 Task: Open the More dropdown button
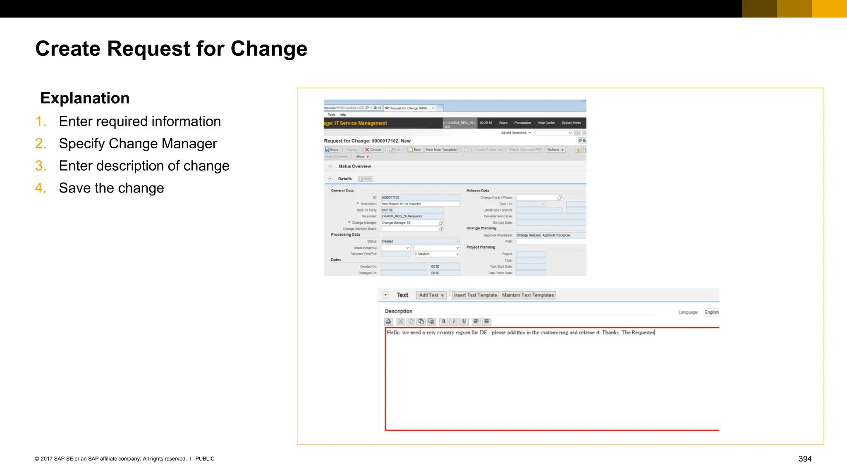(x=362, y=157)
